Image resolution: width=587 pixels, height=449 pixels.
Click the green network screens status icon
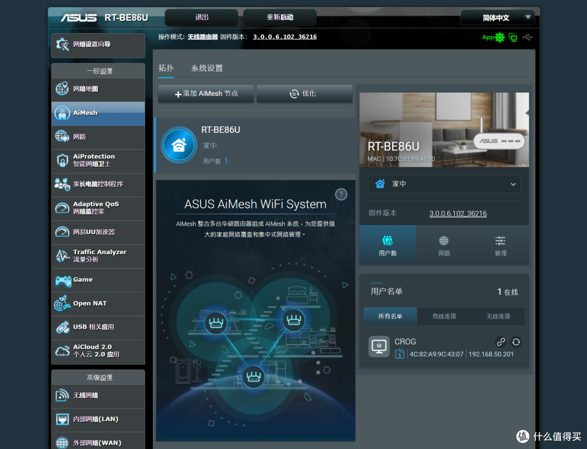point(513,38)
